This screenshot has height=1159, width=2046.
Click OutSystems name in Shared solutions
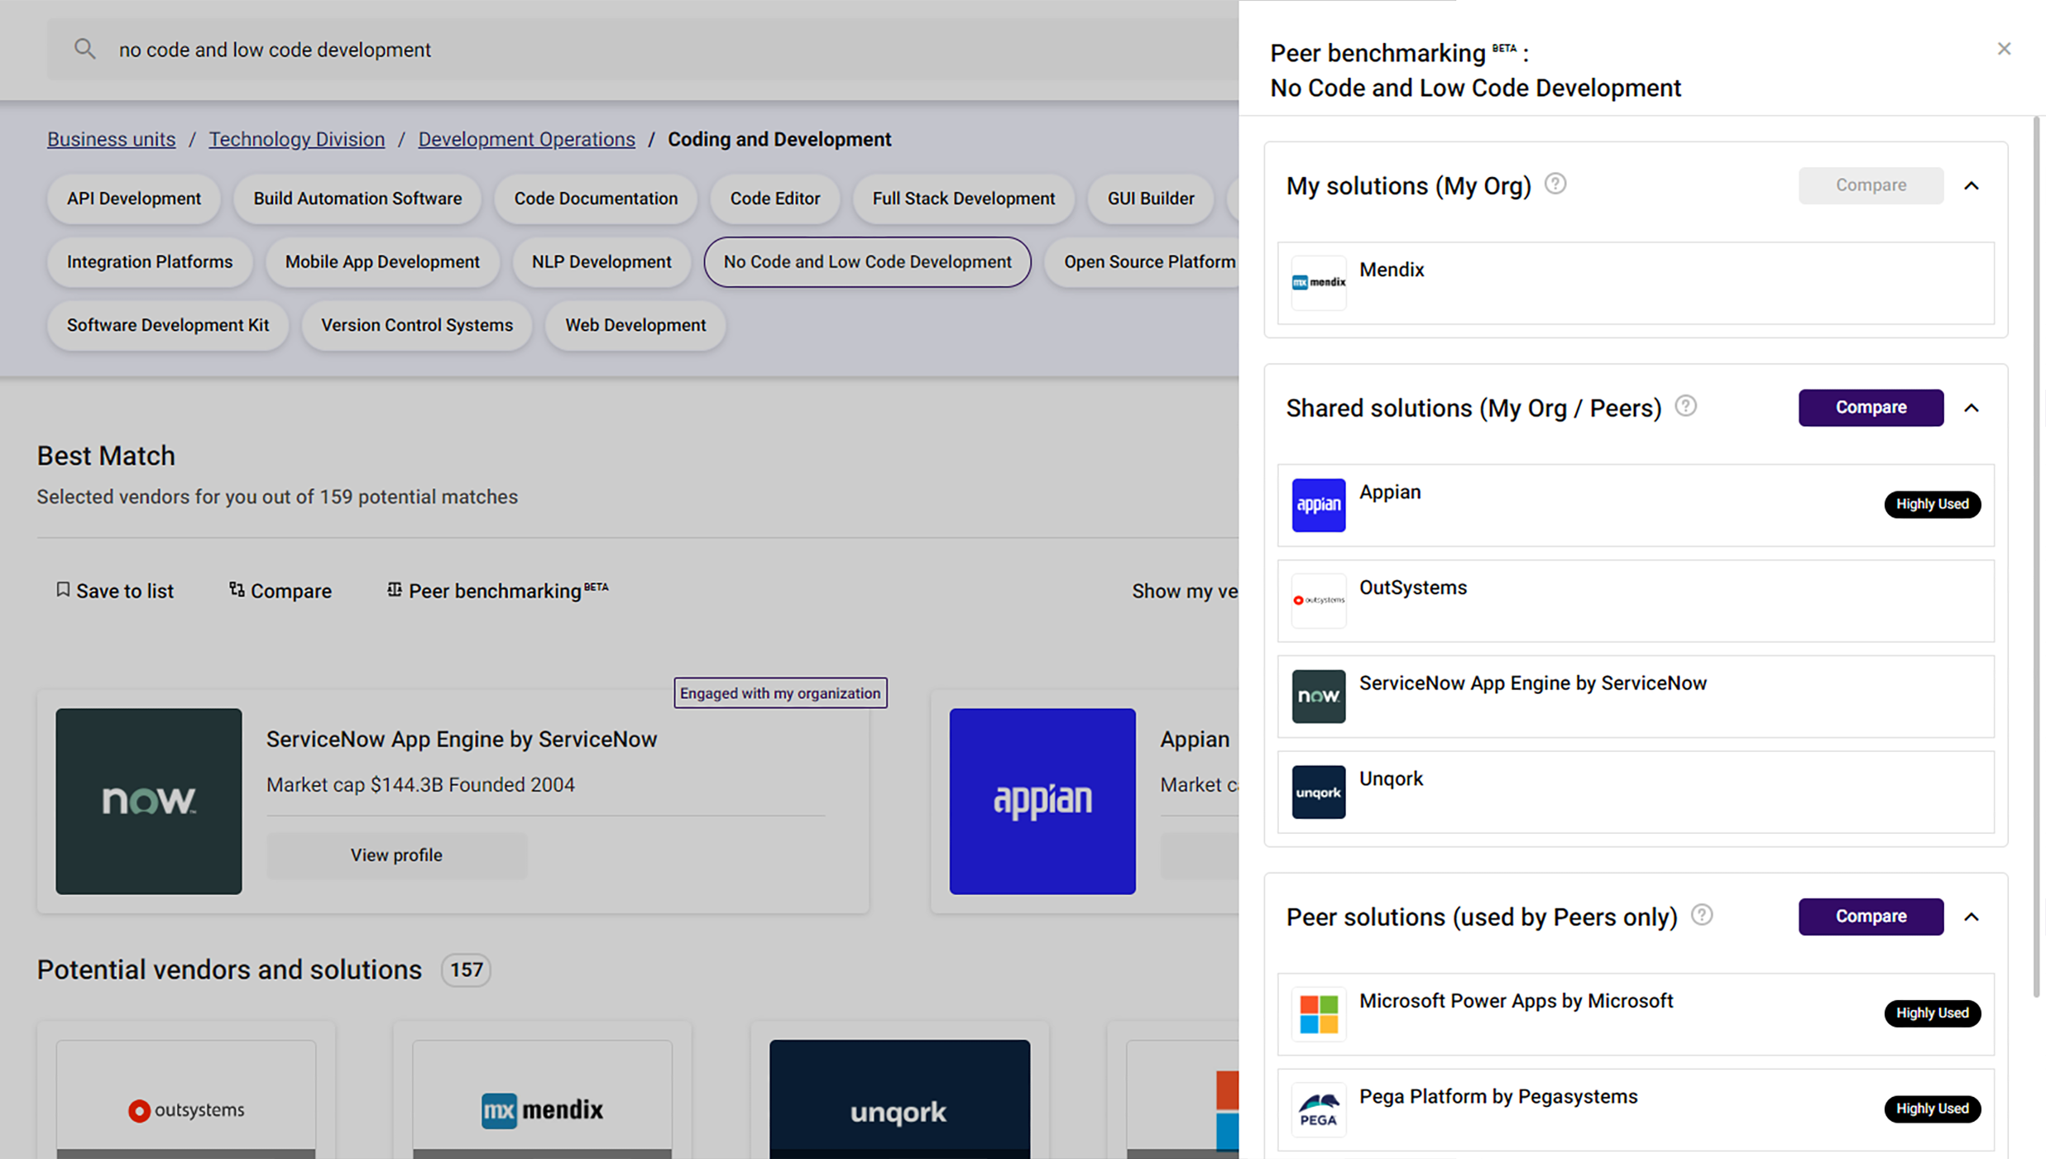(x=1413, y=587)
